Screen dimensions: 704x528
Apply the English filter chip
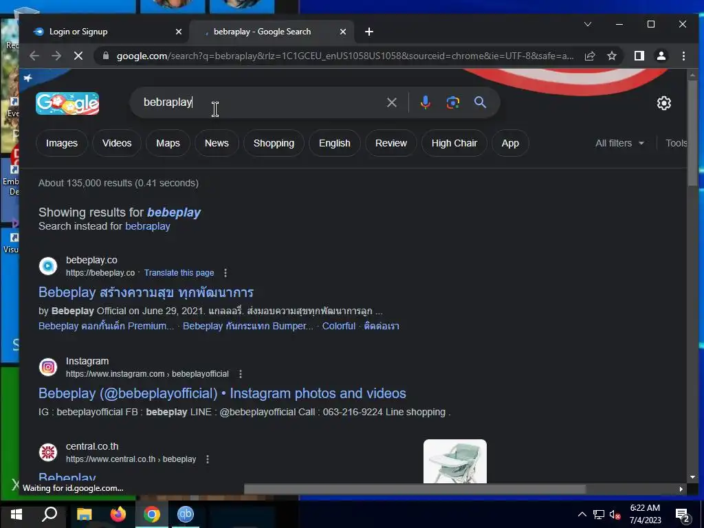335,143
